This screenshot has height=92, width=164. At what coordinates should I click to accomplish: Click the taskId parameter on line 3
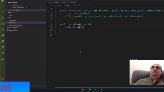(x=96, y=11)
